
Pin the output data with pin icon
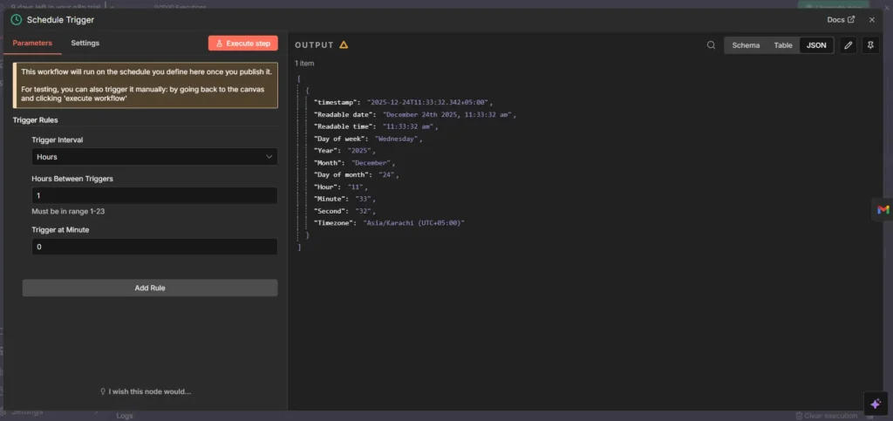point(870,45)
